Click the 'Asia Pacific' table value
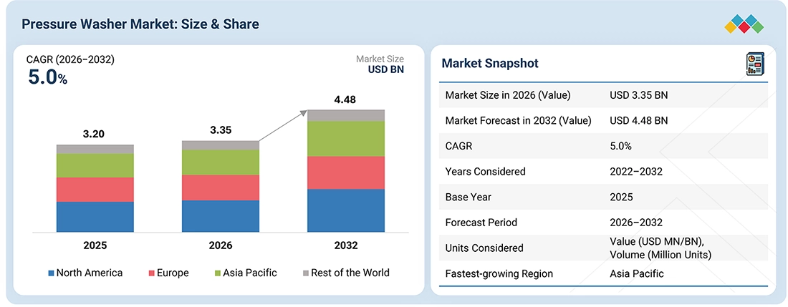788x307 pixels. pos(637,273)
